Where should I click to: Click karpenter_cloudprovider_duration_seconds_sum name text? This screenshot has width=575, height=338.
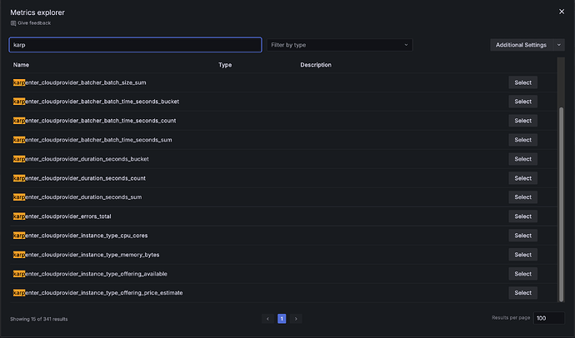coord(77,197)
